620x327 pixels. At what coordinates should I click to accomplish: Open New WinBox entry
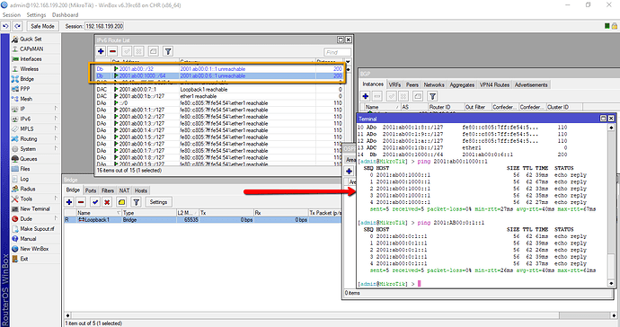31,248
